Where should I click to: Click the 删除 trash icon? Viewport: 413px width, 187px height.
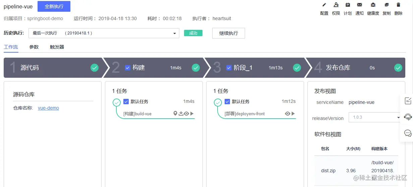click(398, 5)
